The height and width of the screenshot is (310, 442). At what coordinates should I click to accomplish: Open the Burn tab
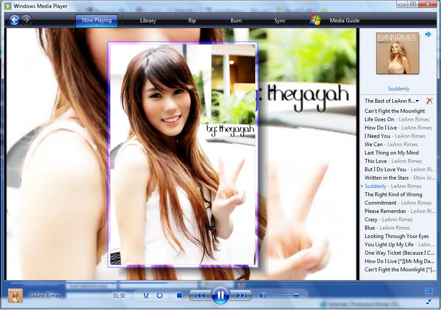(236, 21)
